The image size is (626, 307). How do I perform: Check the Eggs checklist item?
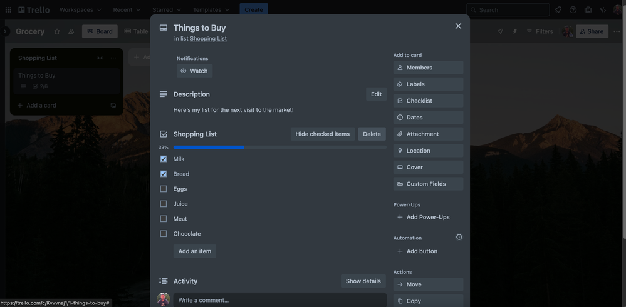[164, 189]
